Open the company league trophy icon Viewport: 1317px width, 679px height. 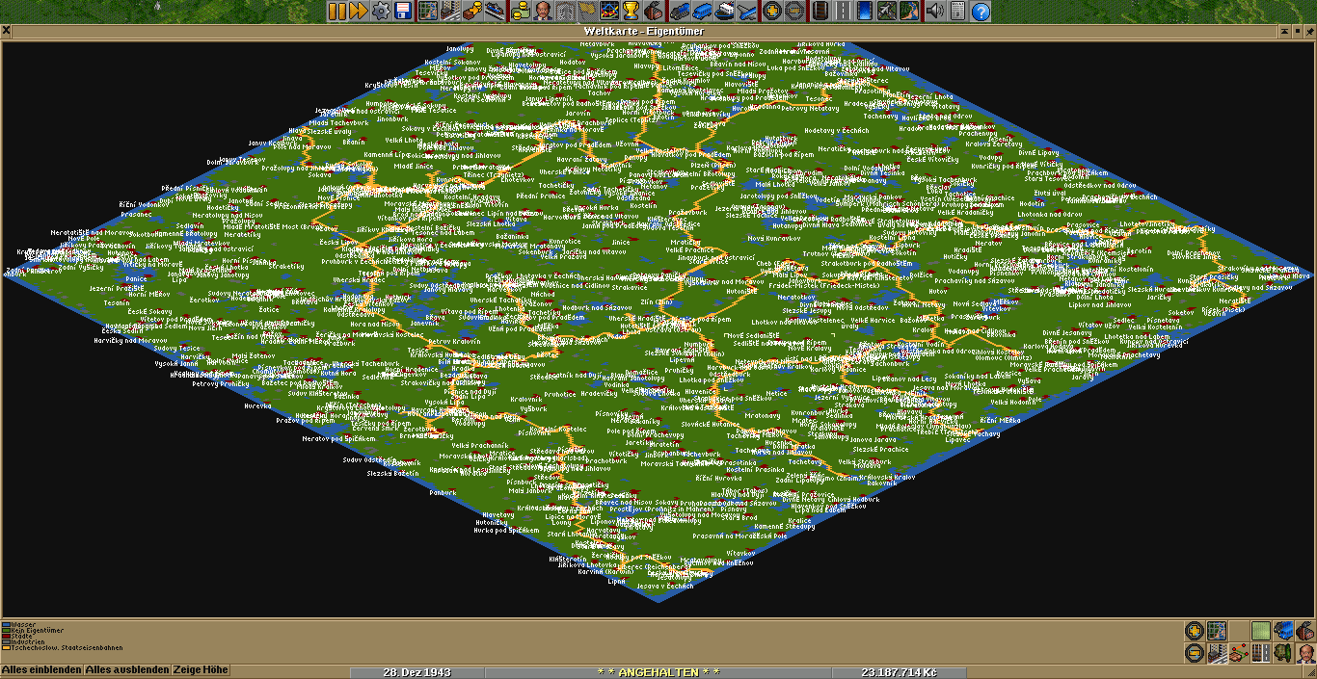coord(631,12)
